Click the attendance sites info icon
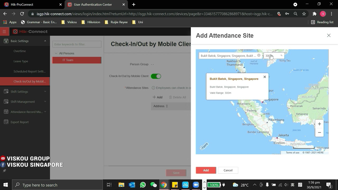Viewport: 338px width, 190px height. pos(153,88)
